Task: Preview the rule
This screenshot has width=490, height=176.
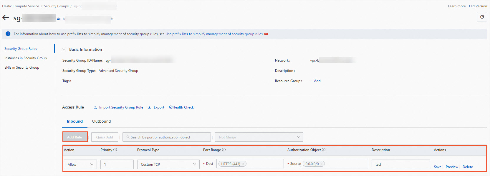Action: pos(452,167)
